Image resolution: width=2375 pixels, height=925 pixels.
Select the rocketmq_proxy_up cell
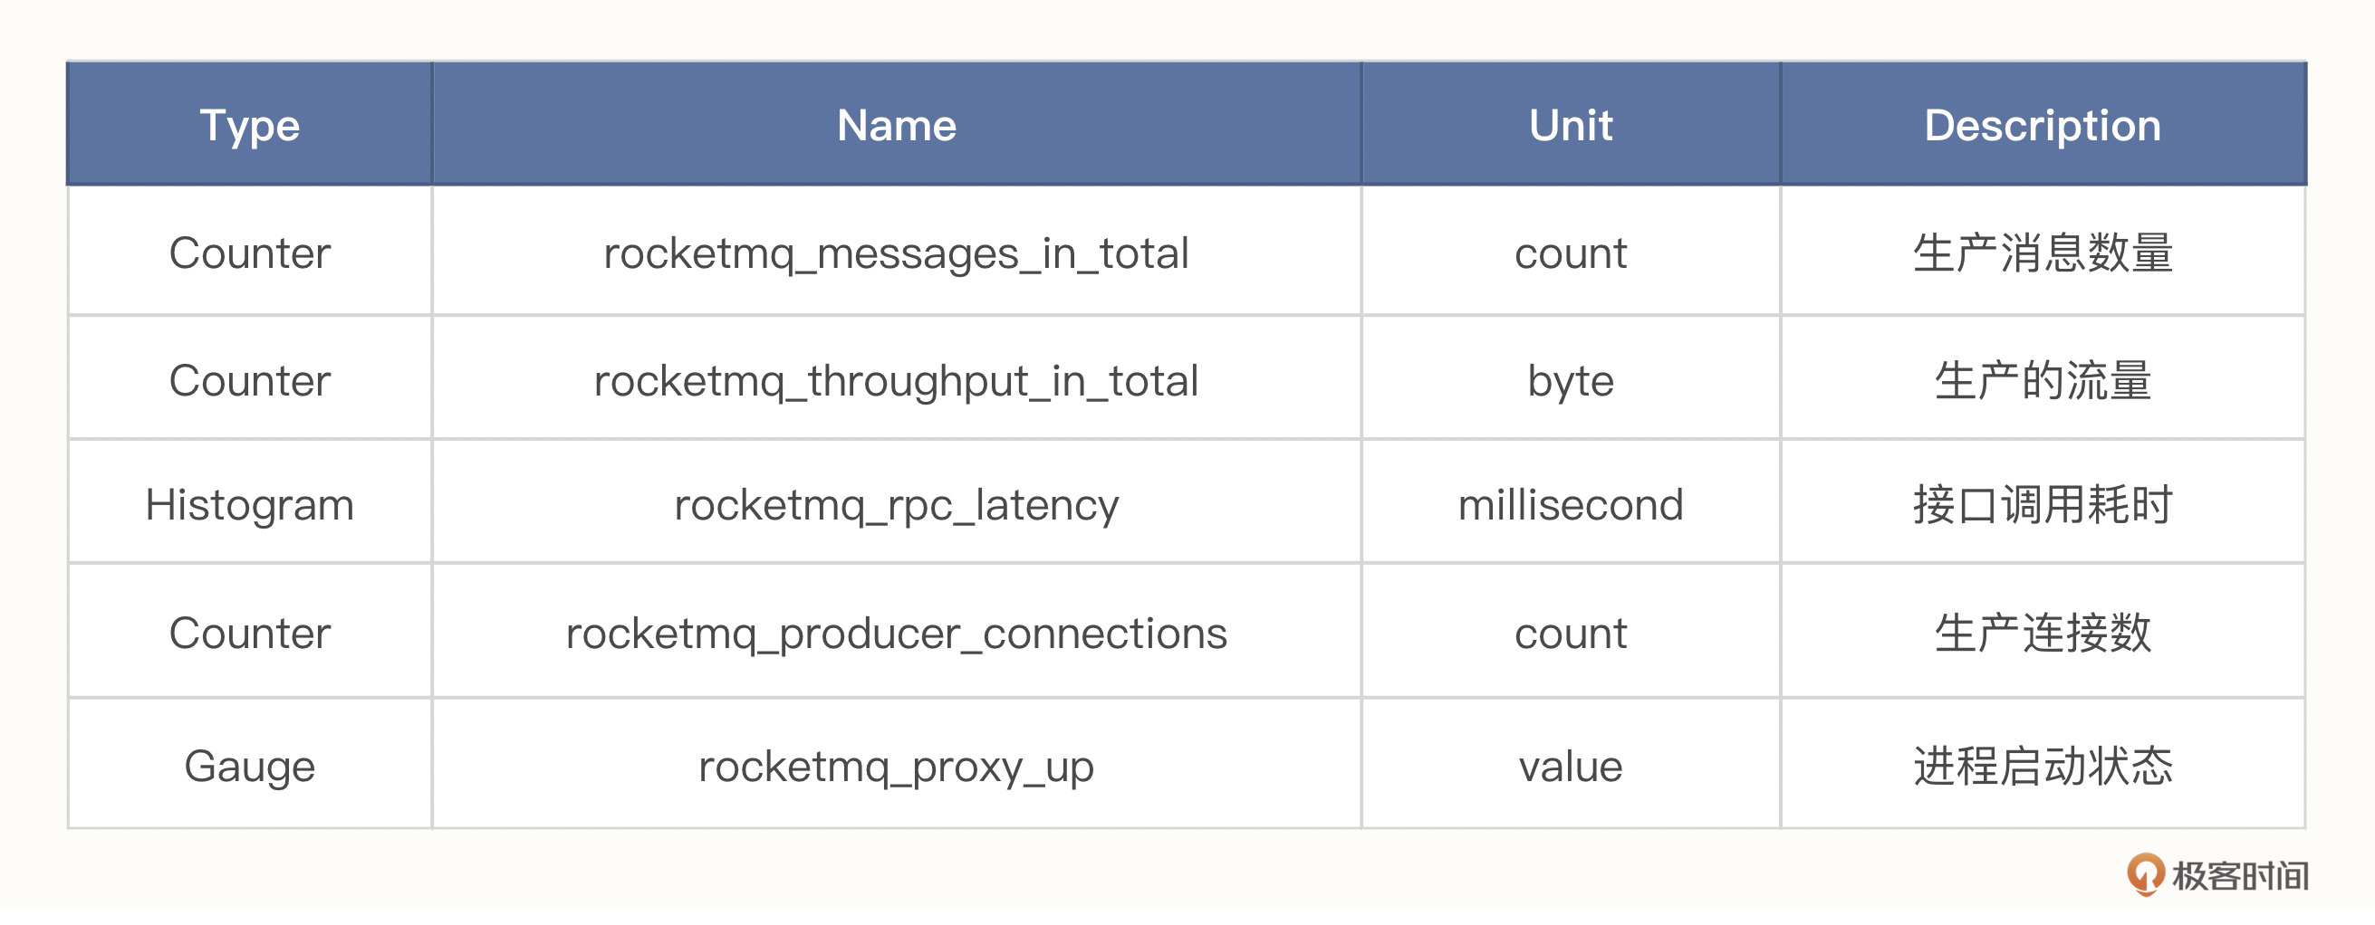pyautogui.click(x=896, y=766)
